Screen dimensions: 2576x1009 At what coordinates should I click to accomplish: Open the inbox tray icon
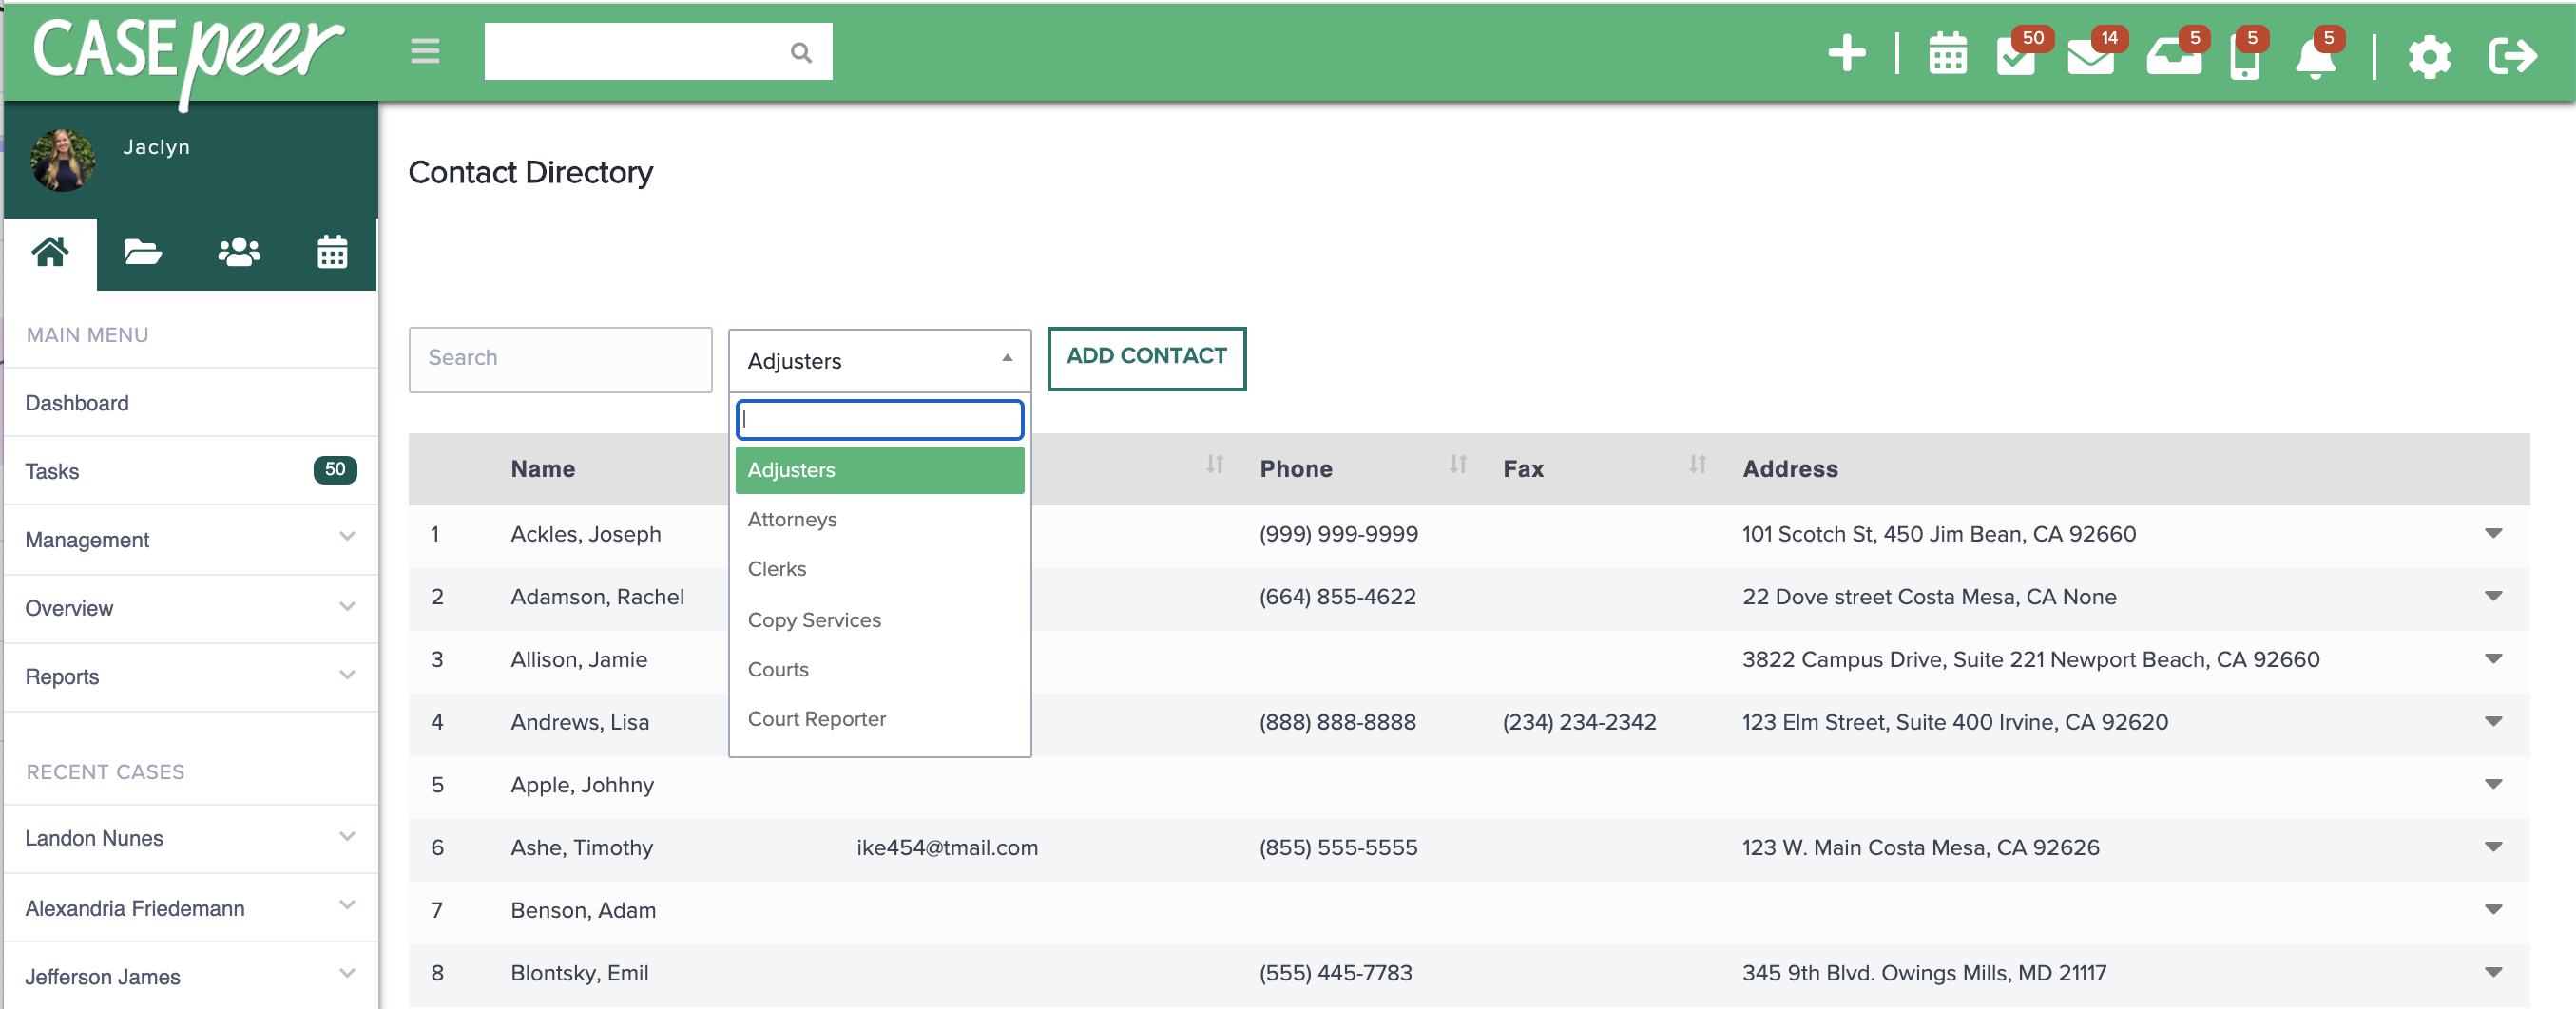click(x=2173, y=55)
